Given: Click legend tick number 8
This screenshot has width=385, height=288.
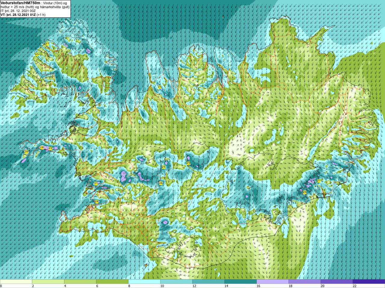Looking at the screenshot, I should click(129, 286).
